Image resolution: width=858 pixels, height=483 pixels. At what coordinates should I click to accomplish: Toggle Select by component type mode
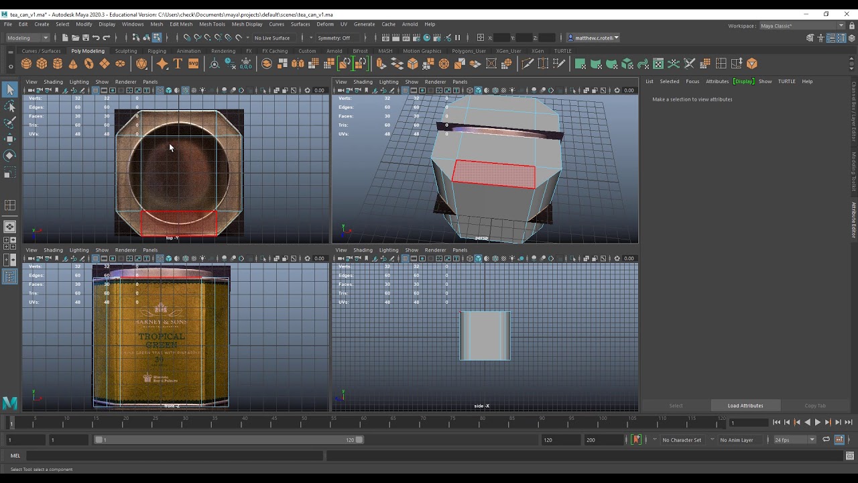coord(156,38)
